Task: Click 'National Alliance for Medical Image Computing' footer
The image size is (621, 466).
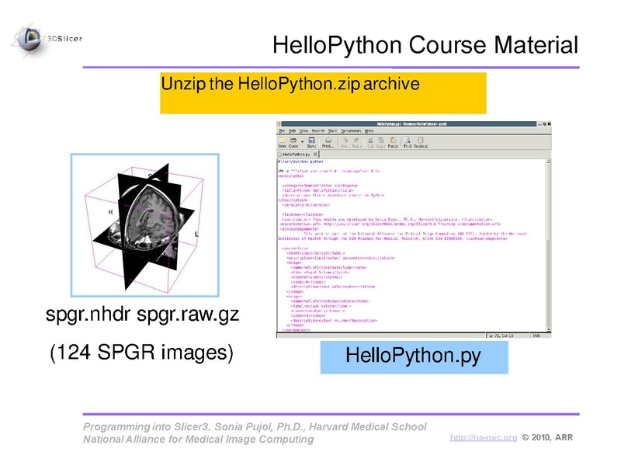Action: click(x=199, y=440)
